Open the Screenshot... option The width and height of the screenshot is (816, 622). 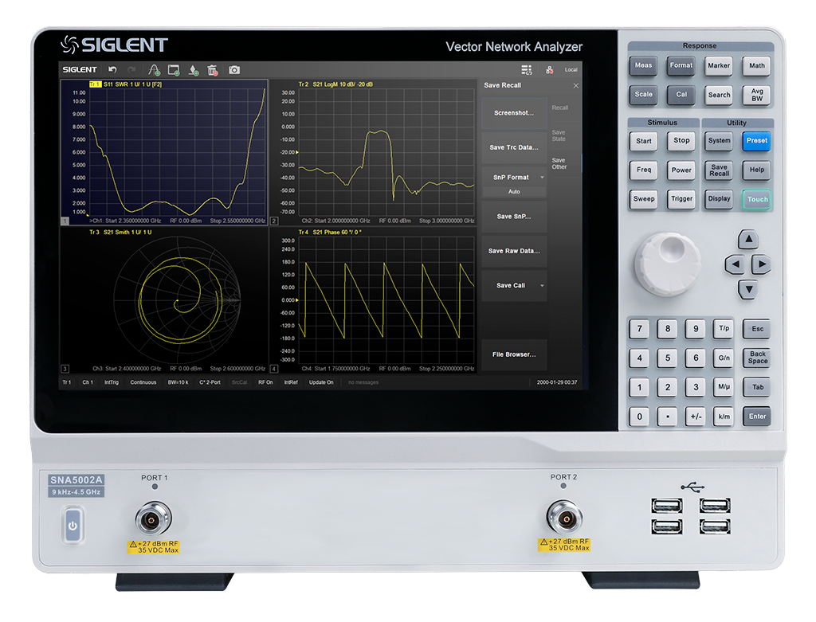514,113
